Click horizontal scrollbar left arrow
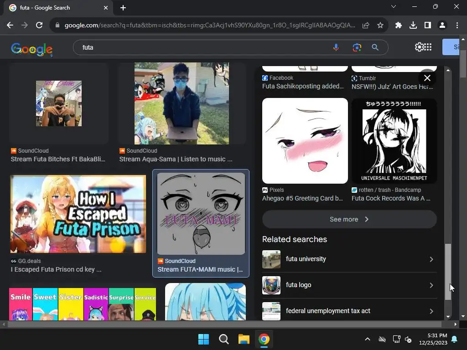Viewport: 467px width, 350px height. pyautogui.click(x=4, y=324)
